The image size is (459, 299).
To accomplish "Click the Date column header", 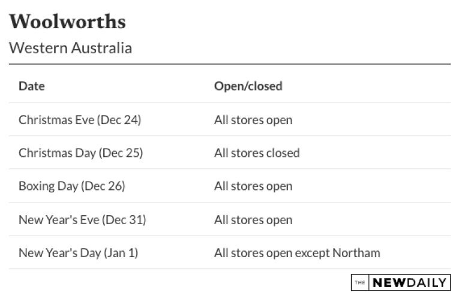I will pos(32,86).
